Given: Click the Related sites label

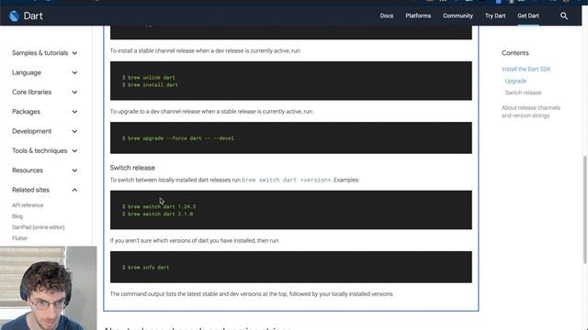Looking at the screenshot, I should pos(30,190).
